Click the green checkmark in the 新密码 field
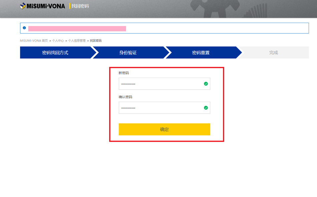317x197 pixels. point(206,84)
